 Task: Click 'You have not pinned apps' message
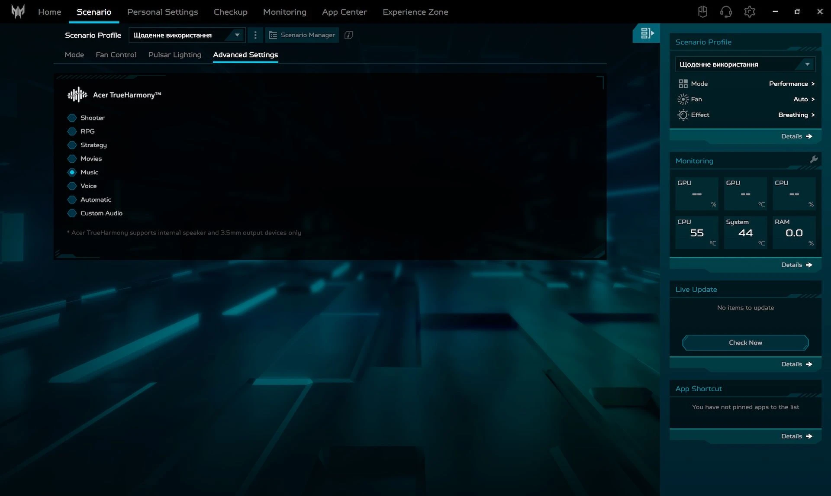click(x=745, y=407)
